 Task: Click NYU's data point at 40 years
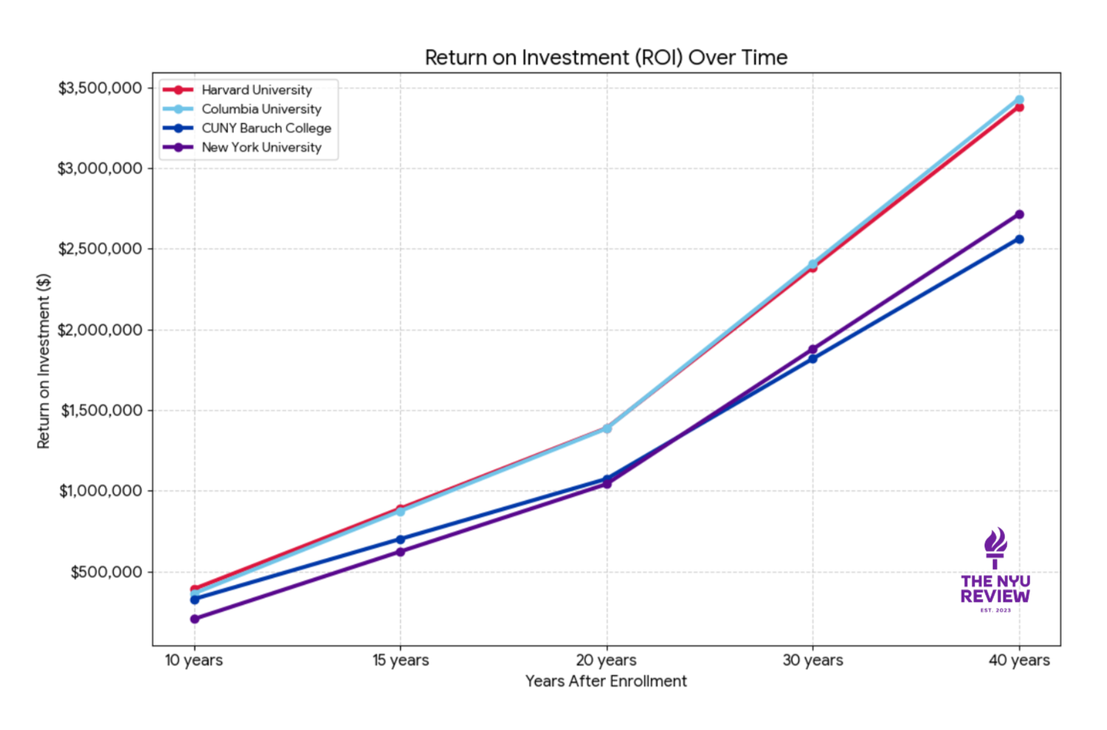click(x=1019, y=215)
